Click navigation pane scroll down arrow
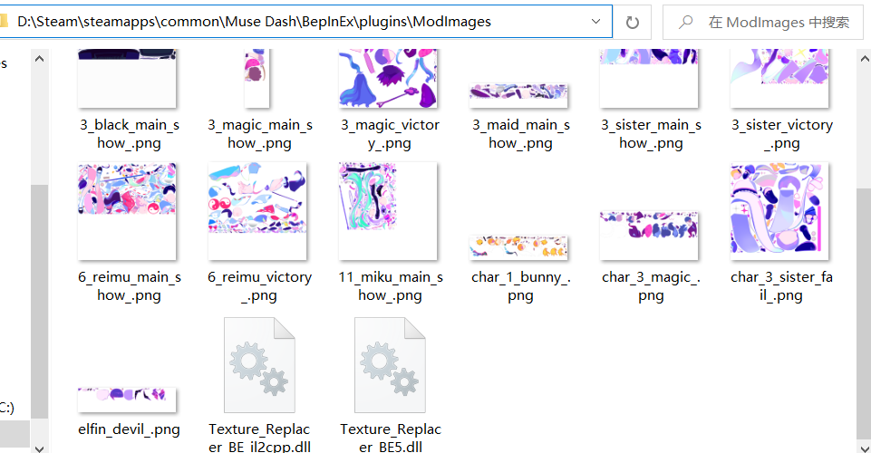Viewport: 871px width, 453px height. tap(40, 448)
